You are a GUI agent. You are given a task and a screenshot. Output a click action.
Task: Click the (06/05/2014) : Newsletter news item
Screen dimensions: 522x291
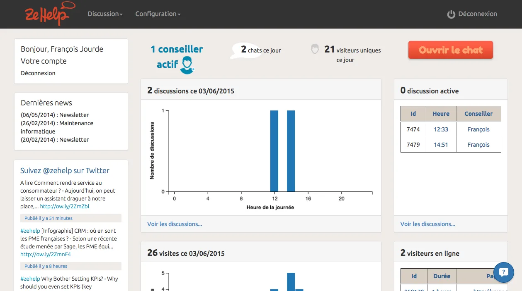(55, 115)
